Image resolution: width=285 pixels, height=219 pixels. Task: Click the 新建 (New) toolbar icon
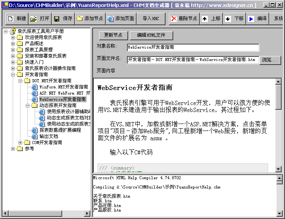point(11,19)
